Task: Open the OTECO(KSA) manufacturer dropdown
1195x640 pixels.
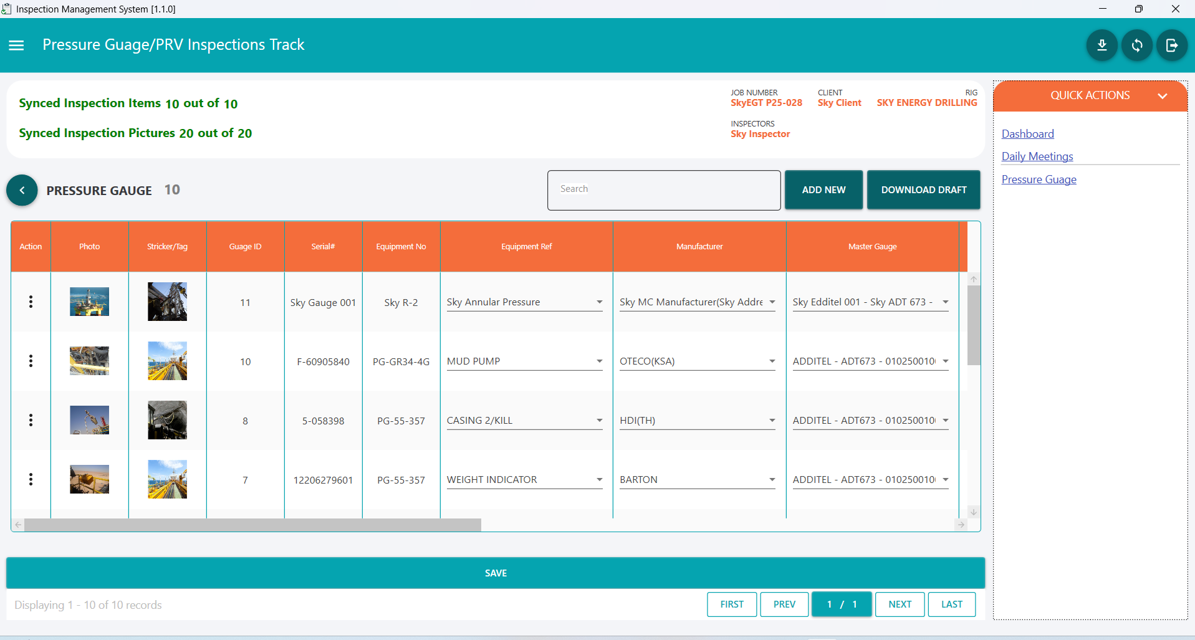Action: pos(698,361)
